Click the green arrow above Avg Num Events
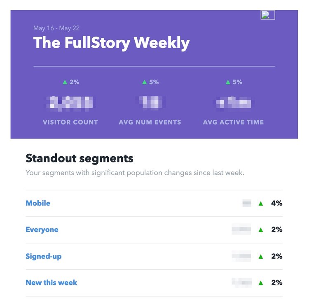 (x=145, y=82)
